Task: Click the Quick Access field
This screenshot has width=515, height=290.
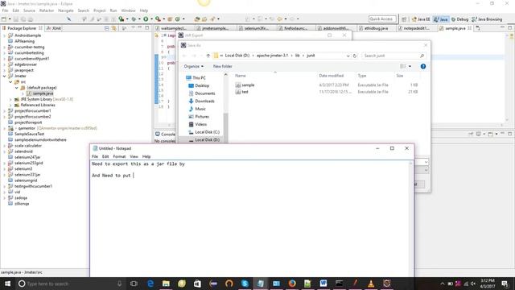Action: pos(382,19)
